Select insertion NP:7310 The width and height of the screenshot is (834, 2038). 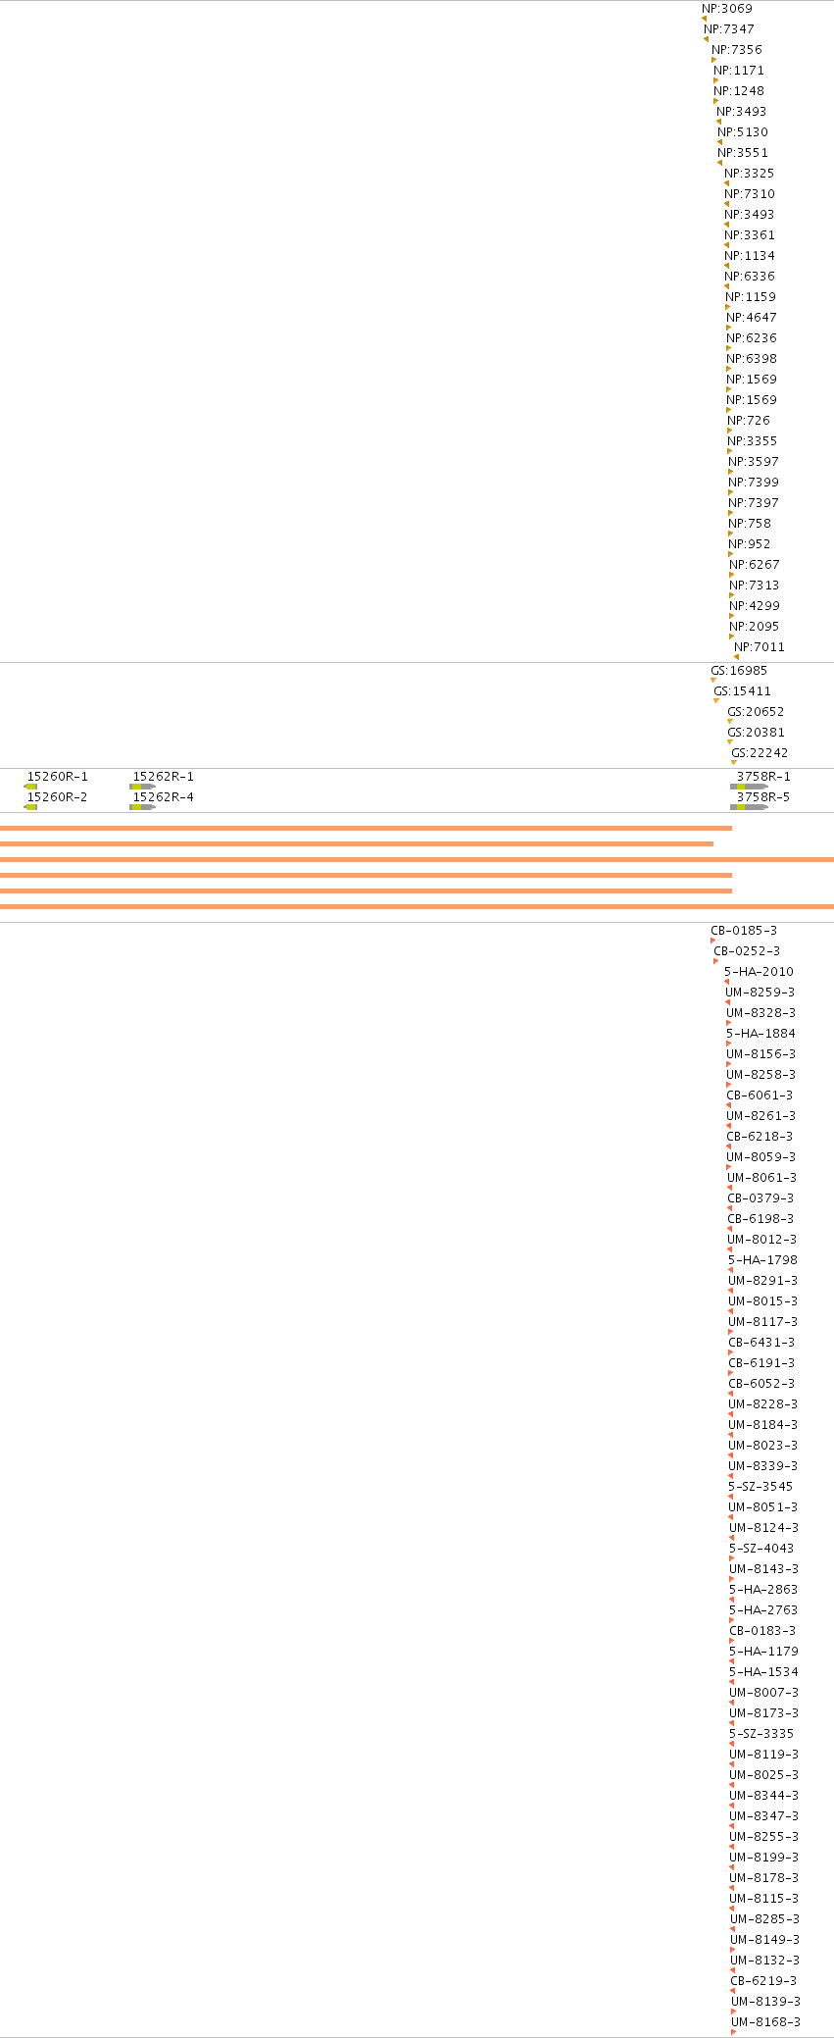point(726,204)
